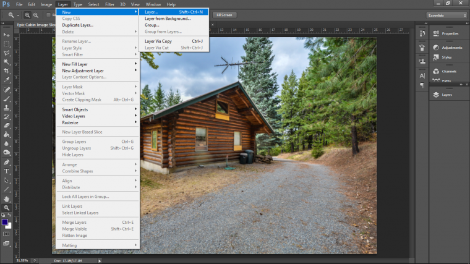Select the Healing Brush tool

6,90
